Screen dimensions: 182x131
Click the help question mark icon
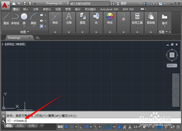coord(161,4)
